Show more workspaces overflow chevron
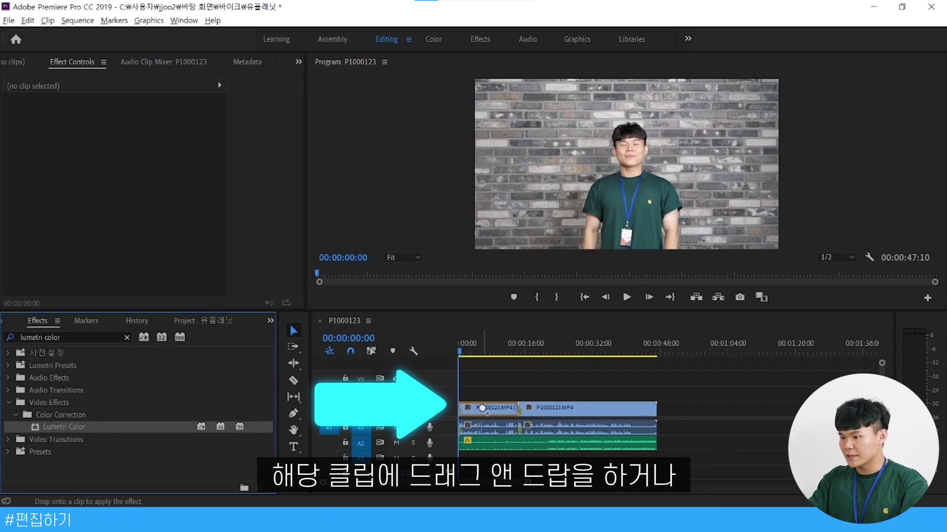The height and width of the screenshot is (532, 947). pos(688,38)
